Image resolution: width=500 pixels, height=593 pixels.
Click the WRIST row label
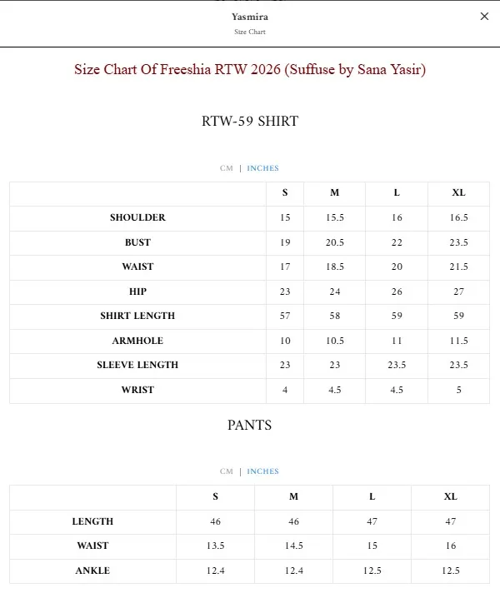(137, 390)
